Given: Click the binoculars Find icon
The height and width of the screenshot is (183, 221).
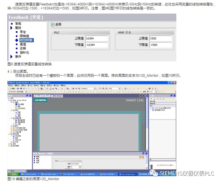Looking at the screenshot, I should [73, 88].
